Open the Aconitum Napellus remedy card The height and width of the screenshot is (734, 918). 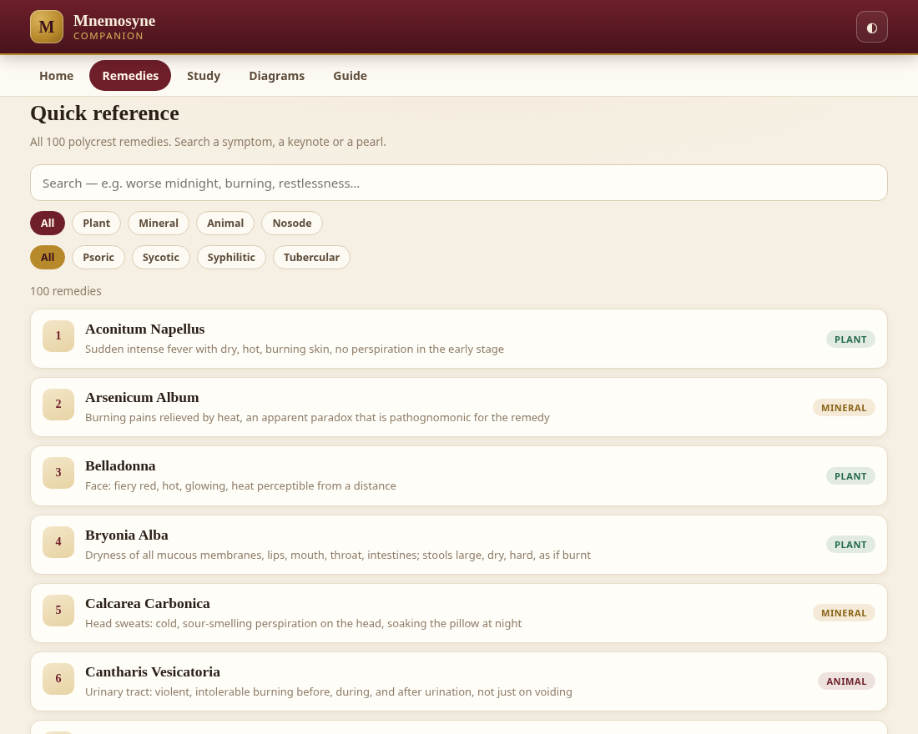[459, 339]
